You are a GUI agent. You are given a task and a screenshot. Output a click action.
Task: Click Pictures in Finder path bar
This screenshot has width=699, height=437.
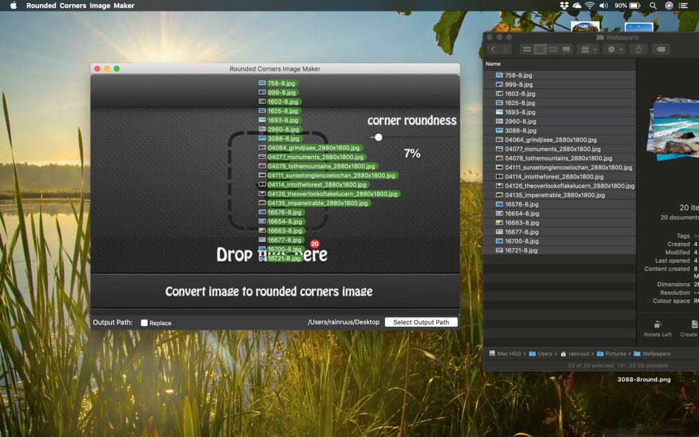[x=611, y=354]
